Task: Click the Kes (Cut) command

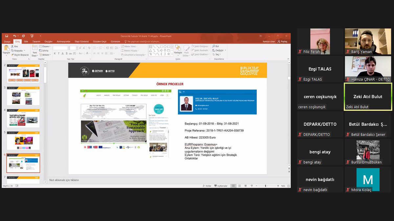Action: tap(14, 46)
